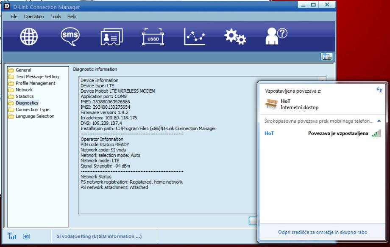Click the USSD toolbar icon

(151, 38)
